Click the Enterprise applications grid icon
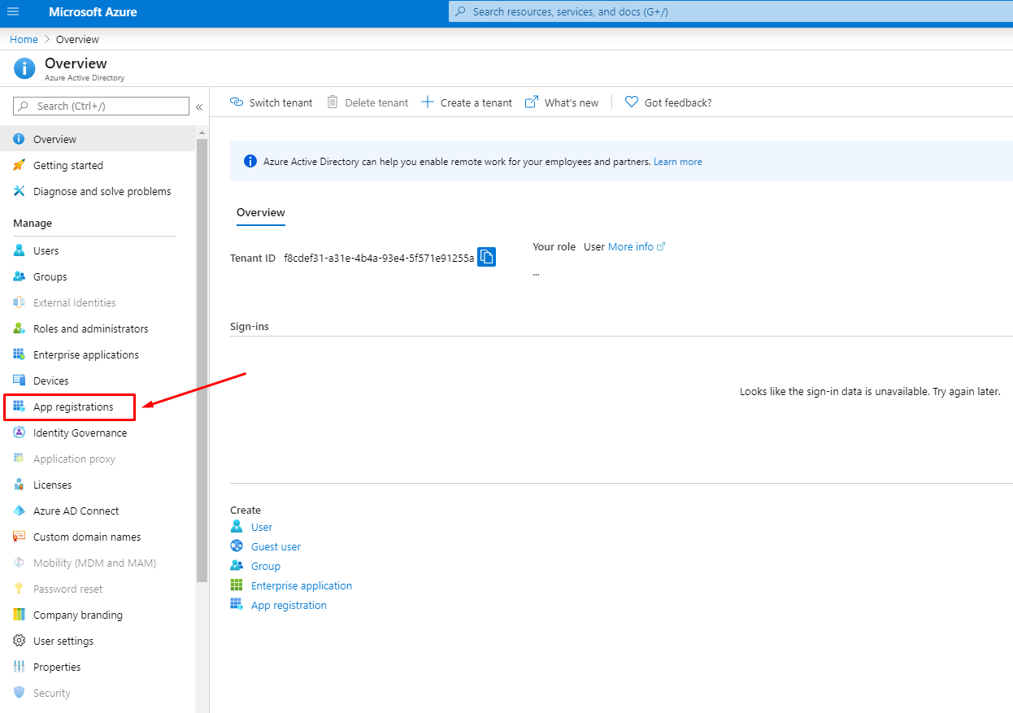Viewport: 1013px width, 713px height. pos(19,354)
